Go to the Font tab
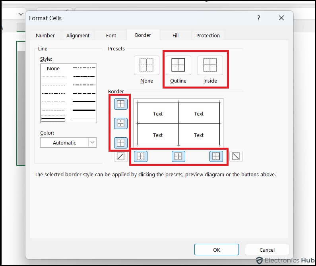316x266 pixels. tap(111, 35)
